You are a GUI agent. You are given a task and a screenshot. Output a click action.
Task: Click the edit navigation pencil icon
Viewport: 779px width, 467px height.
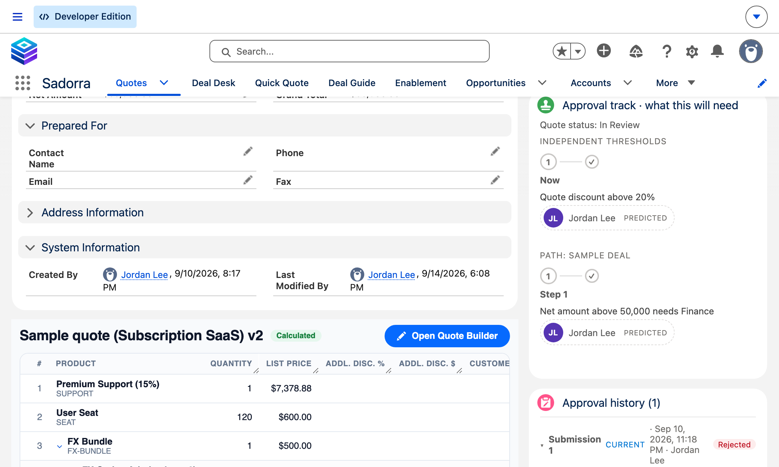click(762, 83)
